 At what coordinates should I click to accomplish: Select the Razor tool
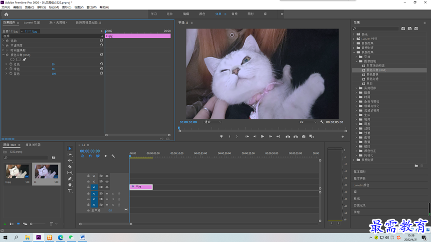(x=70, y=166)
